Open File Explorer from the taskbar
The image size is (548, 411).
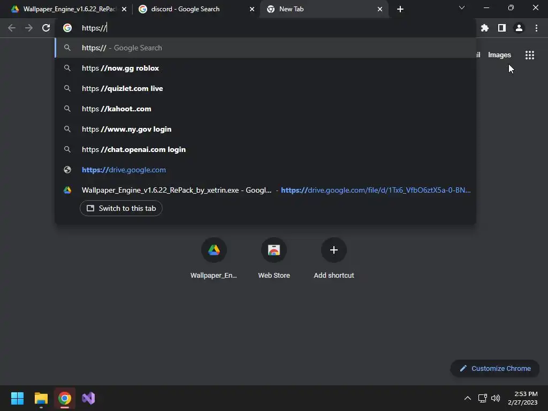point(41,398)
